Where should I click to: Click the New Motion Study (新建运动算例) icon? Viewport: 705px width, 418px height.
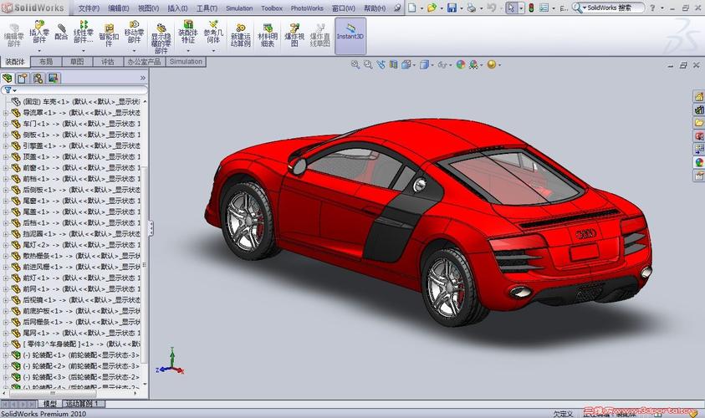(239, 34)
